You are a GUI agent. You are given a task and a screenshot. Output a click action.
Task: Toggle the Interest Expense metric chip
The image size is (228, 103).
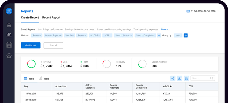[53, 36]
